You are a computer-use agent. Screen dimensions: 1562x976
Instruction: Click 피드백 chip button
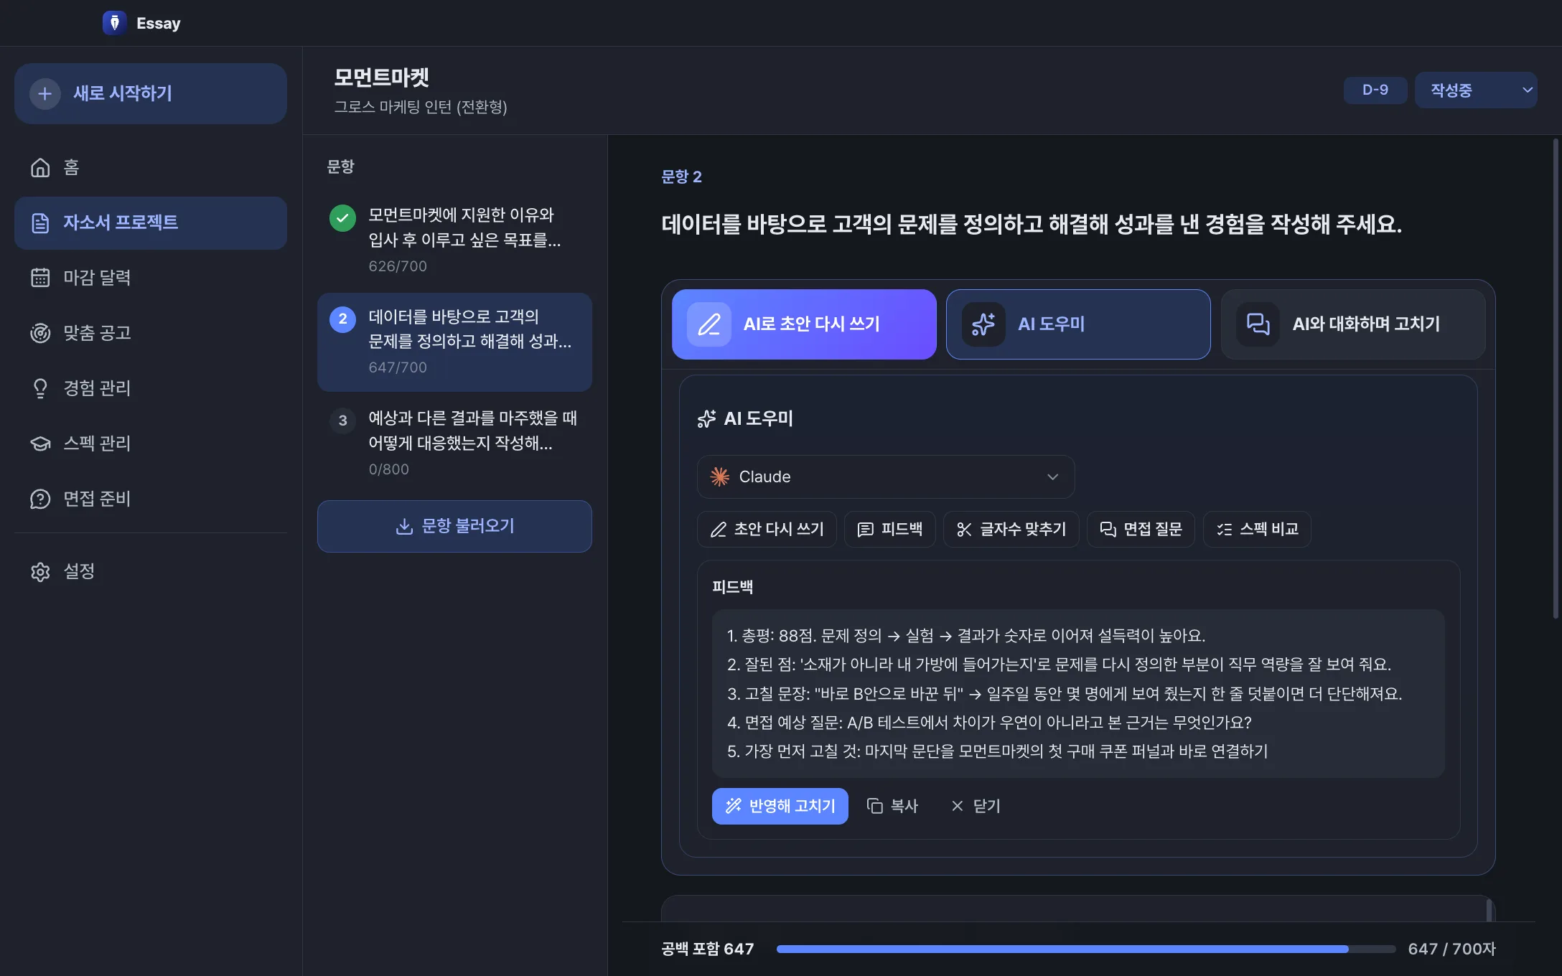[x=890, y=530]
